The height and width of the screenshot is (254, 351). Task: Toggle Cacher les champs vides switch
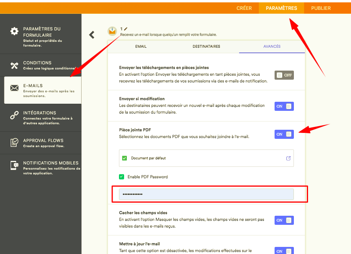[284, 220]
